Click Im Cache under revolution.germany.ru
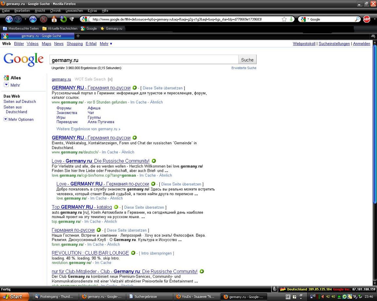Image resolution: width=377 pixels, height=301 pixels. (103, 262)
